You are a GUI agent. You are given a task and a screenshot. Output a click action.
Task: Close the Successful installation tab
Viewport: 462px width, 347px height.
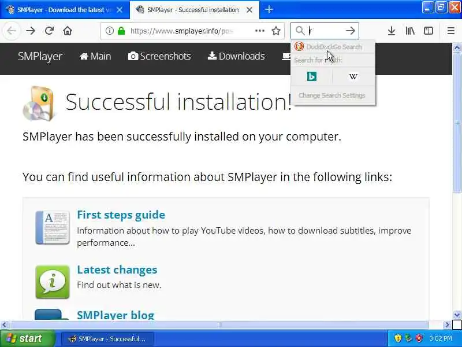pyautogui.click(x=249, y=10)
